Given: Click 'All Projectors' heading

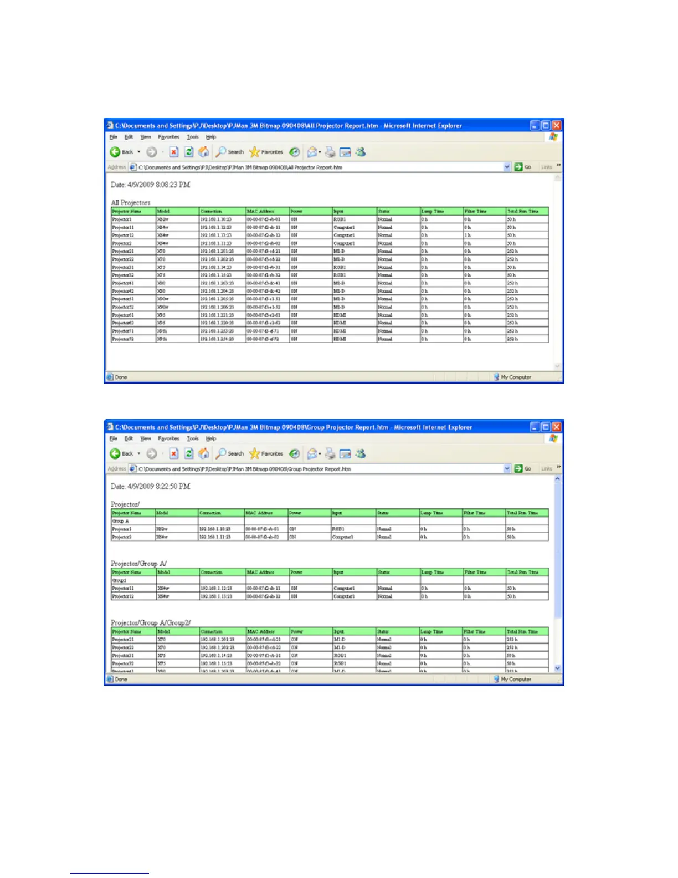Looking at the screenshot, I should pos(130,202).
